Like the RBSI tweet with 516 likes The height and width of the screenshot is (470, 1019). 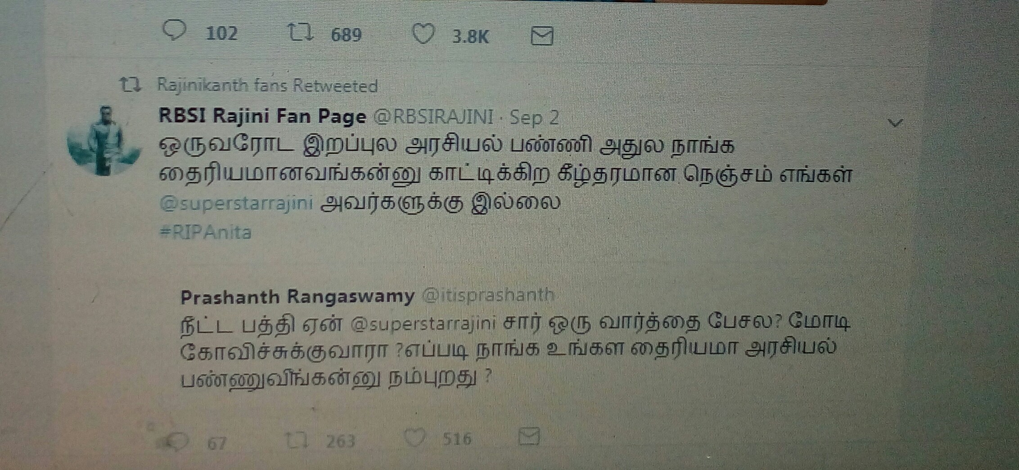click(x=414, y=438)
